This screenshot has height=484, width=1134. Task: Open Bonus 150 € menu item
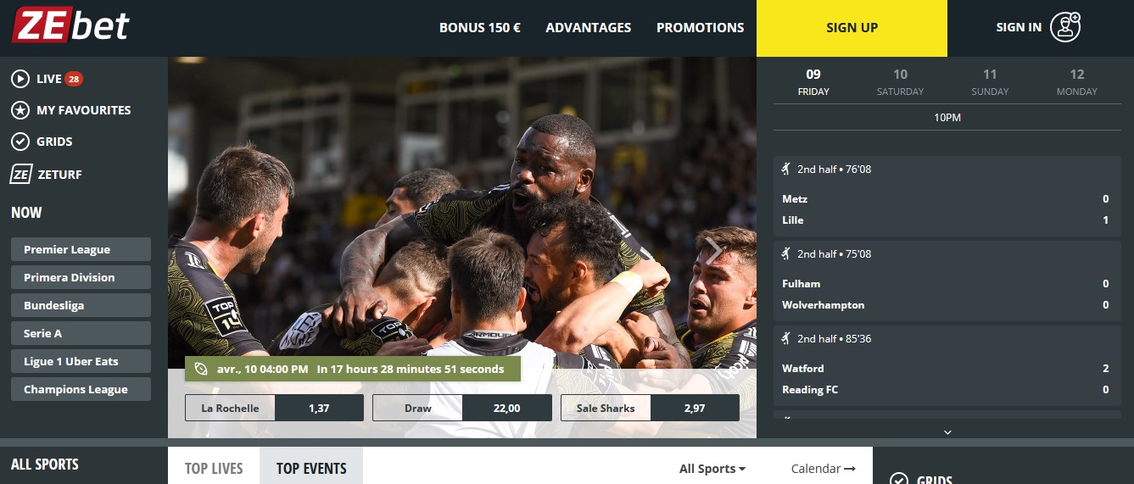(480, 28)
